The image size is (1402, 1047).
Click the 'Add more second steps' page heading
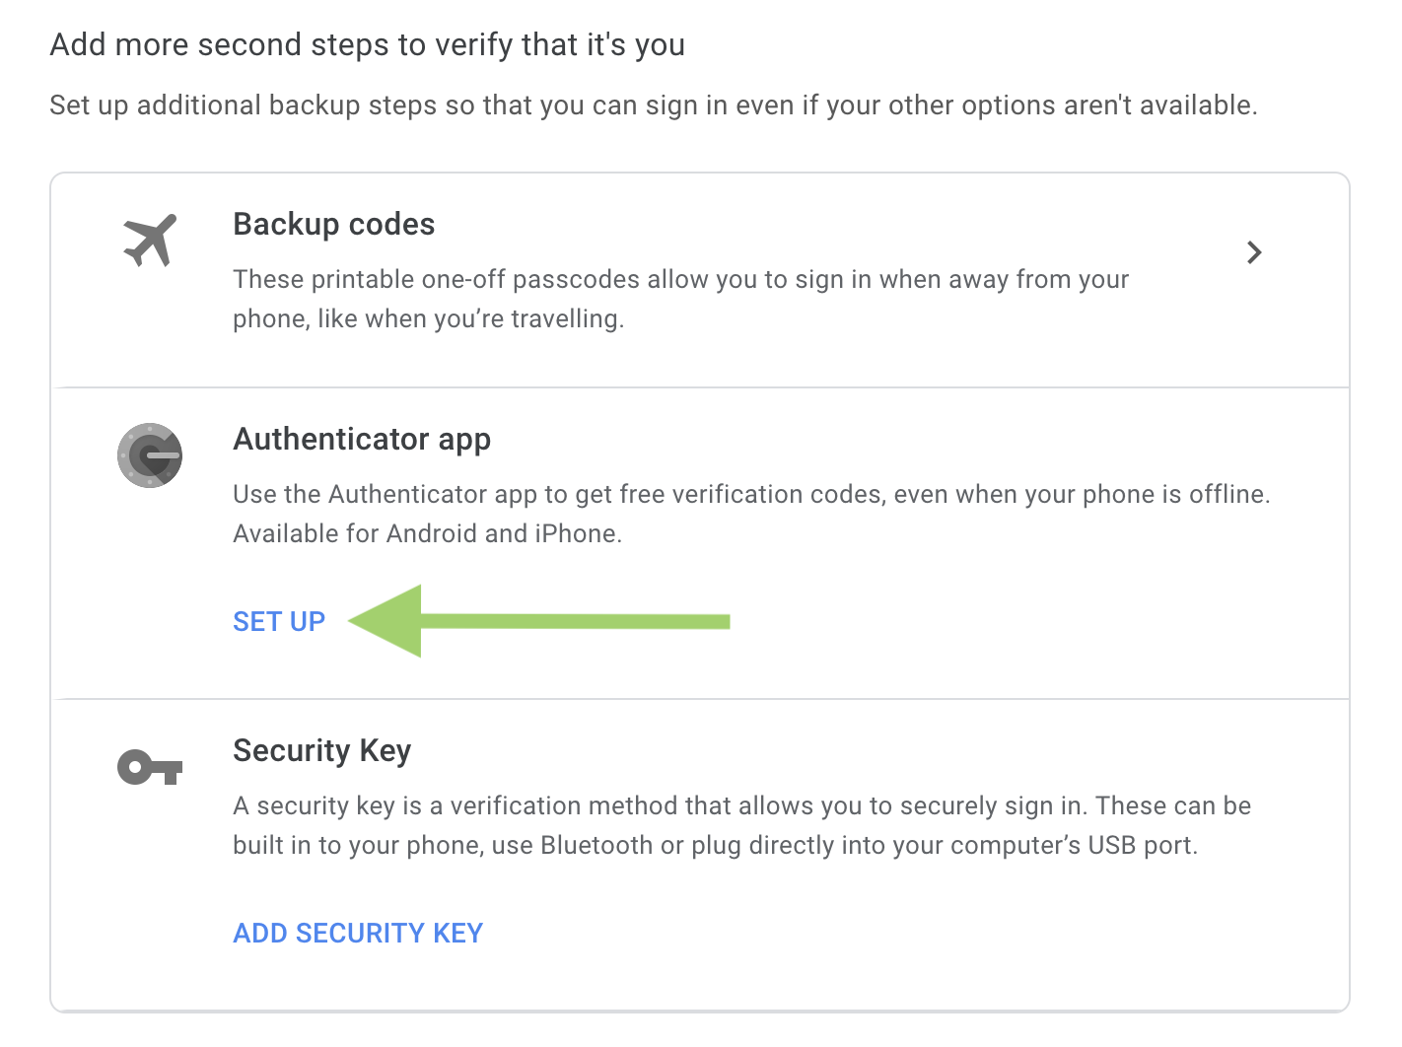[367, 45]
